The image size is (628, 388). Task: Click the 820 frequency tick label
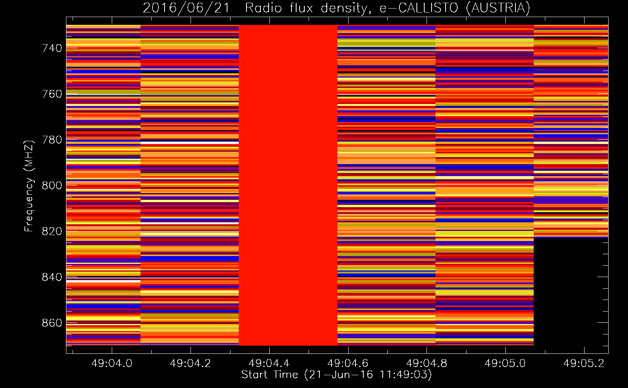[x=52, y=231]
